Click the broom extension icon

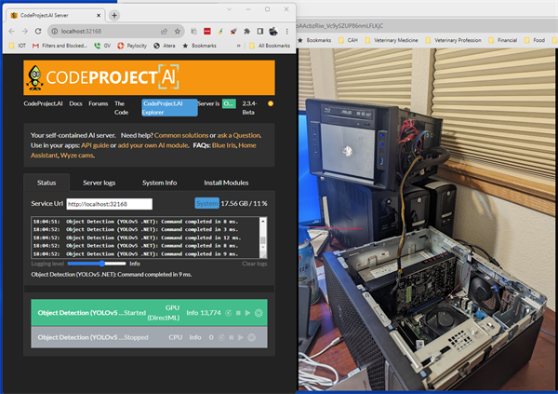click(220, 32)
